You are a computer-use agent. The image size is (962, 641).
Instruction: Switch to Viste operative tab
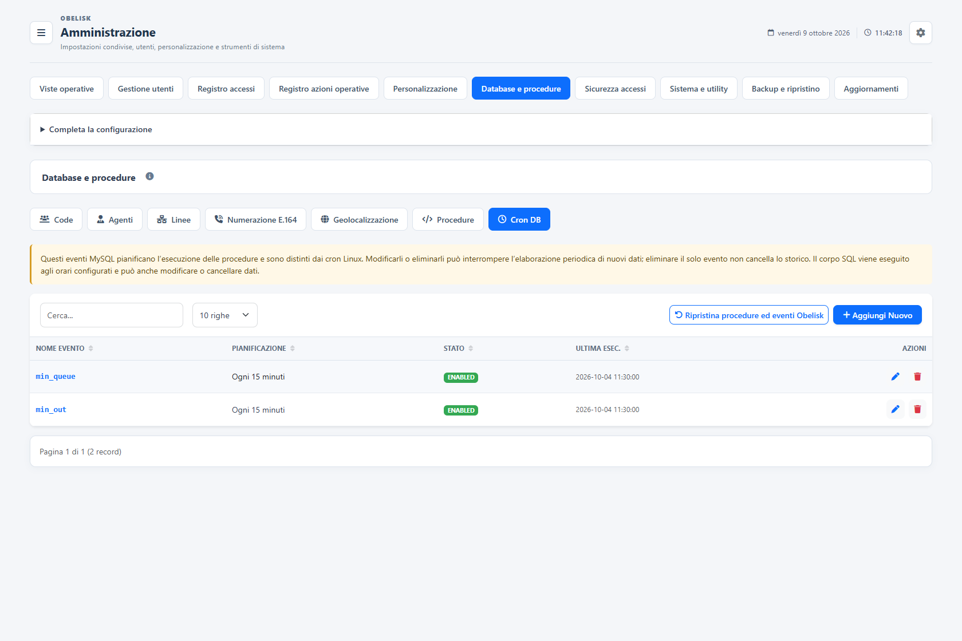click(x=66, y=88)
